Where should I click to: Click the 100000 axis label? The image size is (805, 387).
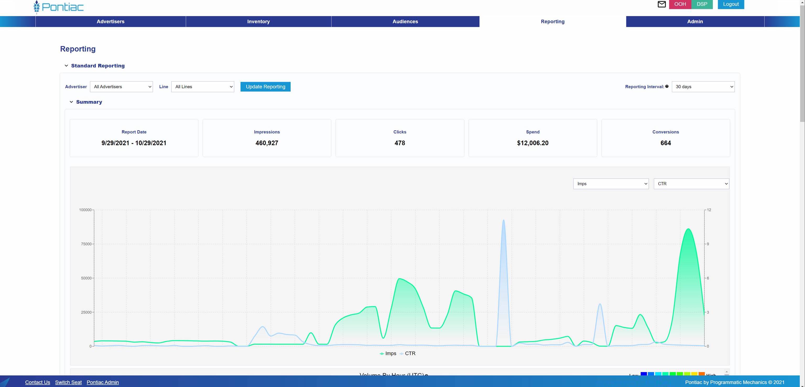click(85, 210)
